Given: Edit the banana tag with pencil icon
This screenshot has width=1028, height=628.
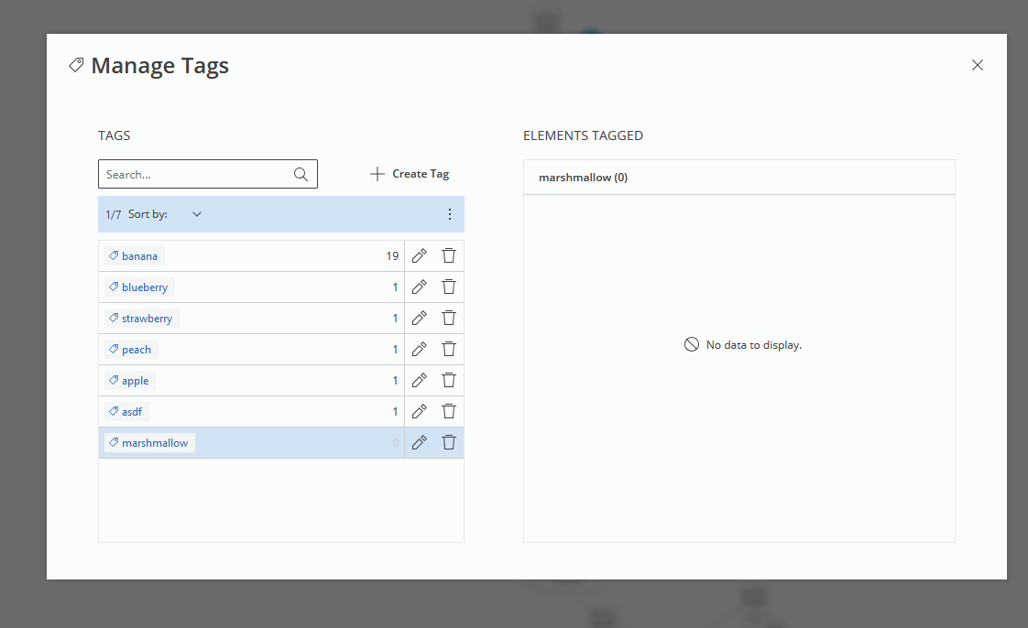Looking at the screenshot, I should coord(420,256).
